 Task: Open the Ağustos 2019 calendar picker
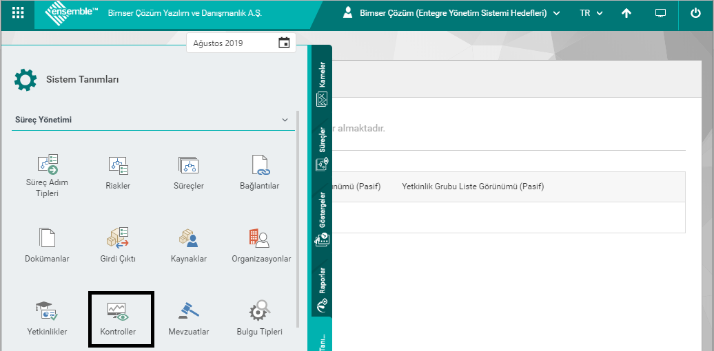pos(284,43)
